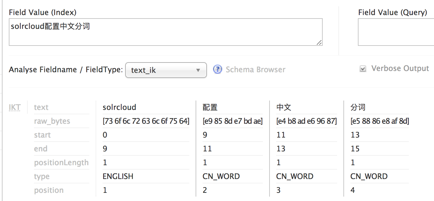This screenshot has width=434, height=201.
Task: Click the Field Value (Index) label
Action: [x=43, y=12]
